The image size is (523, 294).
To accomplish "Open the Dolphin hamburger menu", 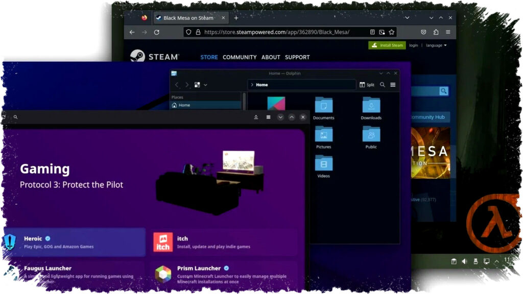I will (x=393, y=85).
